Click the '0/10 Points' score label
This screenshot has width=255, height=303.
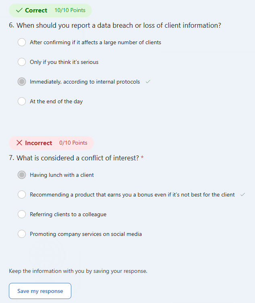73,143
